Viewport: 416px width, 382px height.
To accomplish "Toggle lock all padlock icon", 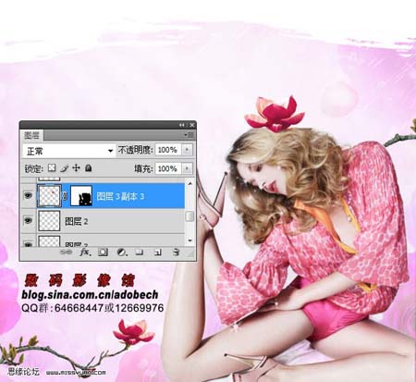I will tap(88, 168).
